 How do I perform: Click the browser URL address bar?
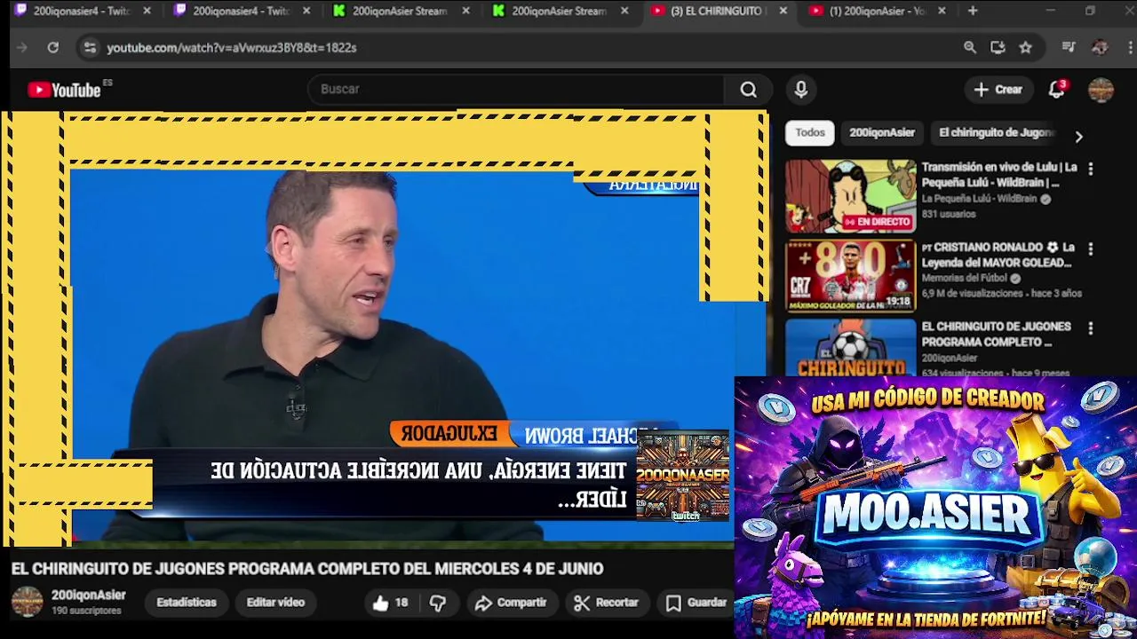point(524,48)
